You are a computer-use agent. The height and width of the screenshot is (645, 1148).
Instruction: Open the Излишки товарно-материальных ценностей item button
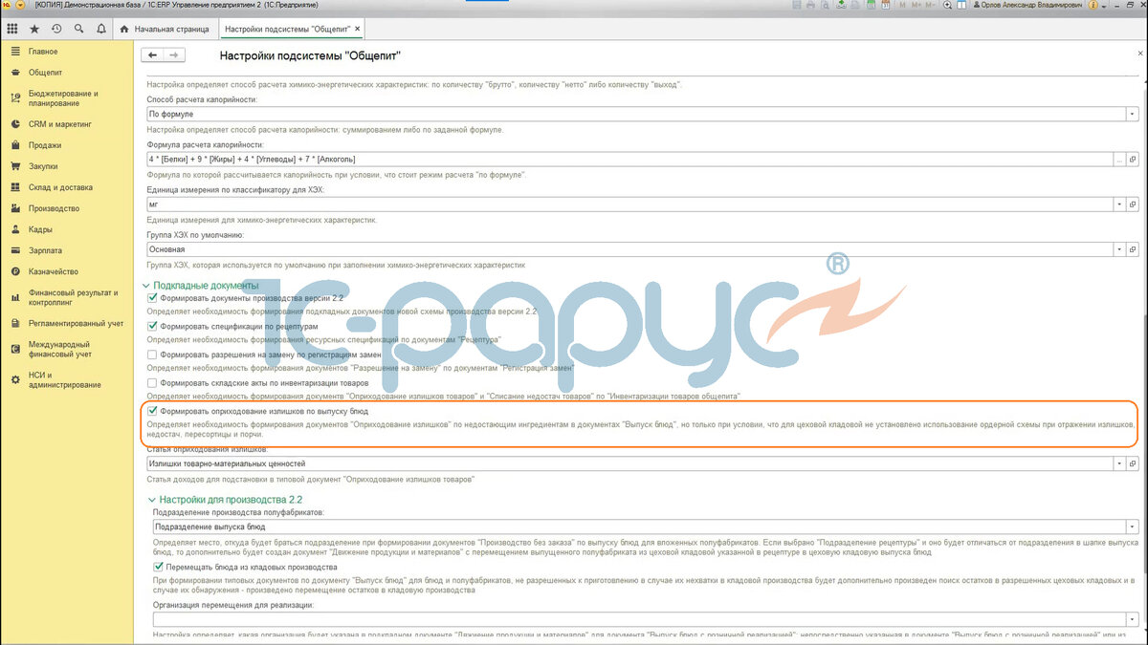[x=1133, y=463]
